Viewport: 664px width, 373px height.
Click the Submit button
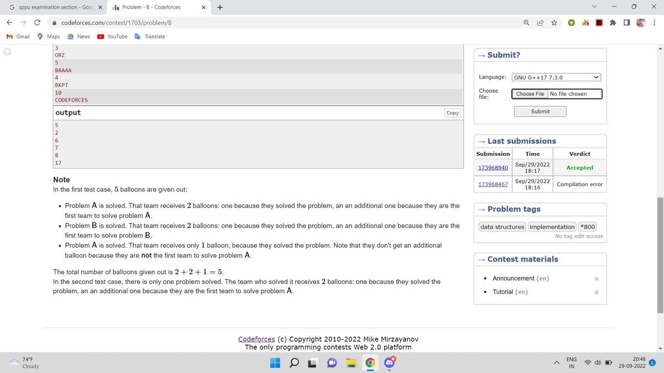(540, 111)
